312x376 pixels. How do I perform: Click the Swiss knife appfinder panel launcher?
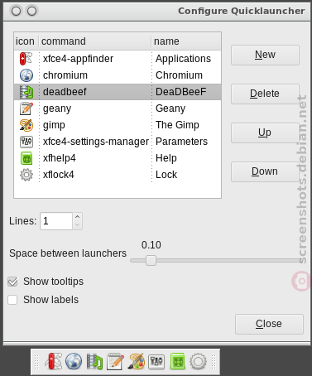click(x=54, y=361)
